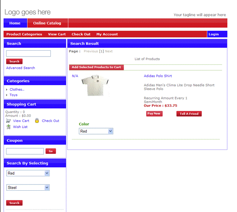Expand the Clothes category arrow
The height and width of the screenshot is (212, 237).
7,90
